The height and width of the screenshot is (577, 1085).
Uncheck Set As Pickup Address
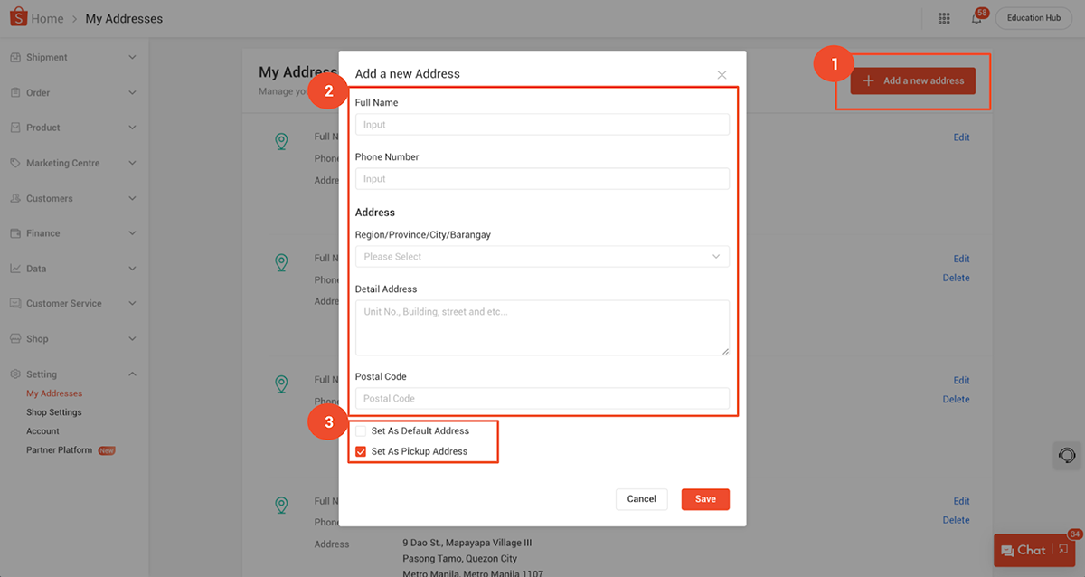tap(362, 450)
